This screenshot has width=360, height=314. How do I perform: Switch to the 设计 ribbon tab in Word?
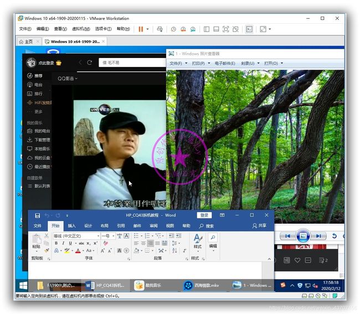pos(88,226)
